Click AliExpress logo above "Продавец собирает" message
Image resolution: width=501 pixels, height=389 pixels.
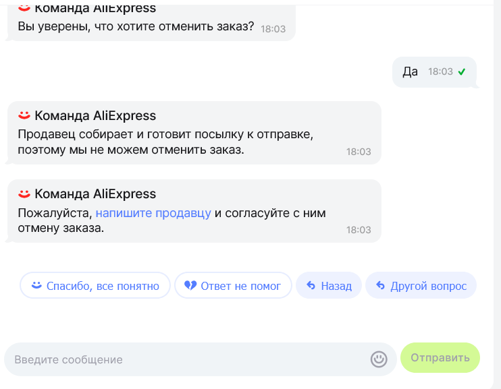click(x=24, y=115)
